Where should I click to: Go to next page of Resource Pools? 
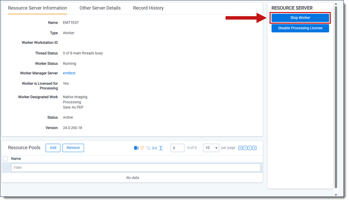pos(250,148)
